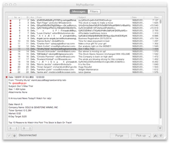Sort by the Acc column header
Image resolution: width=170 pixels, height=144 pixels.
click(x=32, y=17)
